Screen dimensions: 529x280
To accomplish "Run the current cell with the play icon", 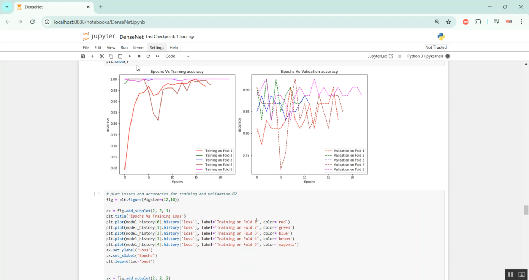I will pyautogui.click(x=130, y=56).
